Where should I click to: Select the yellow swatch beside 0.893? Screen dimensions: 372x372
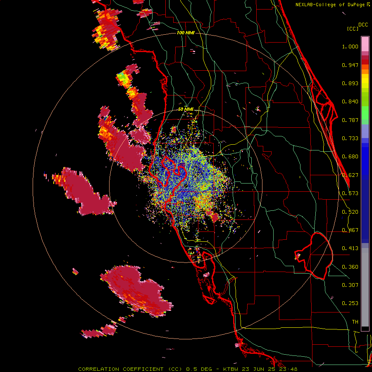[365, 83]
